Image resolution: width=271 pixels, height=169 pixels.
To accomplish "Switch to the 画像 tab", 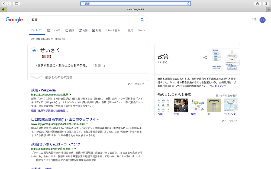I will pos(70,30).
